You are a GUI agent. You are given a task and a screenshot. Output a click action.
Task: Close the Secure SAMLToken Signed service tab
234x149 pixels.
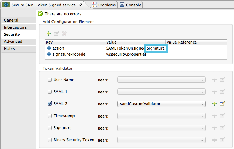81,5
